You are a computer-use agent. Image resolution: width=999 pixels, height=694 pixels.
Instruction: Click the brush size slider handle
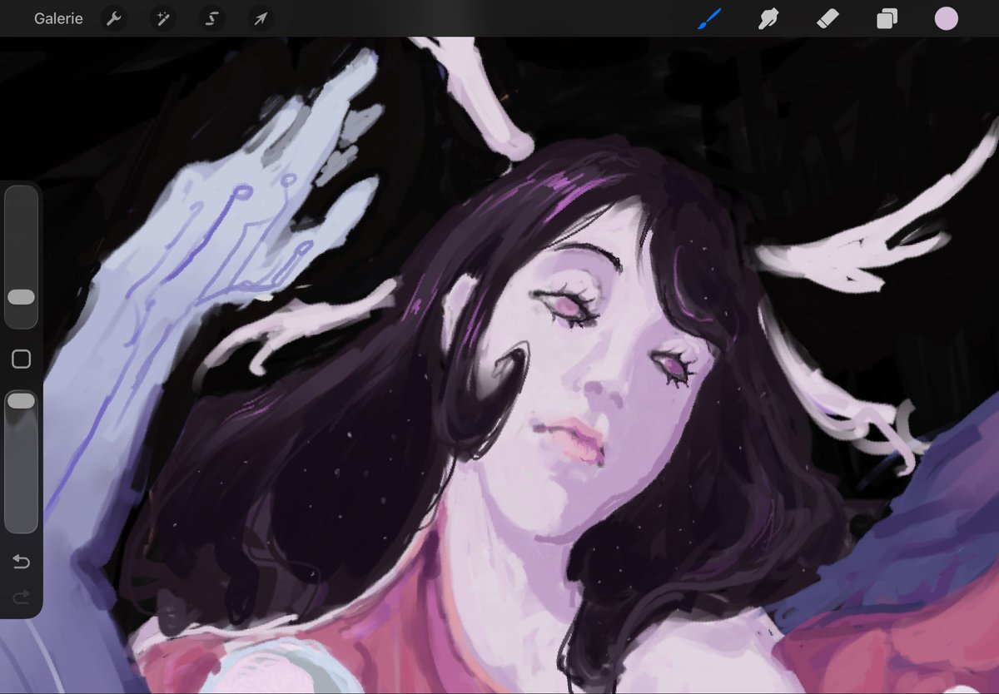(21, 297)
